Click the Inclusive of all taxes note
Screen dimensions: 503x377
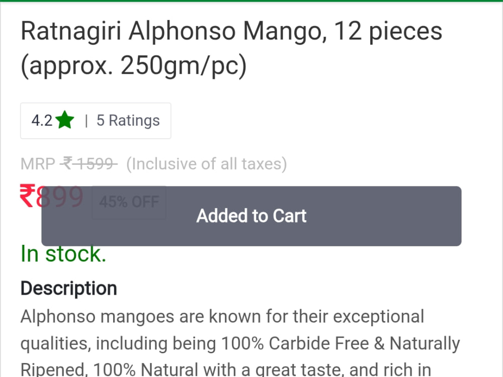tap(207, 164)
